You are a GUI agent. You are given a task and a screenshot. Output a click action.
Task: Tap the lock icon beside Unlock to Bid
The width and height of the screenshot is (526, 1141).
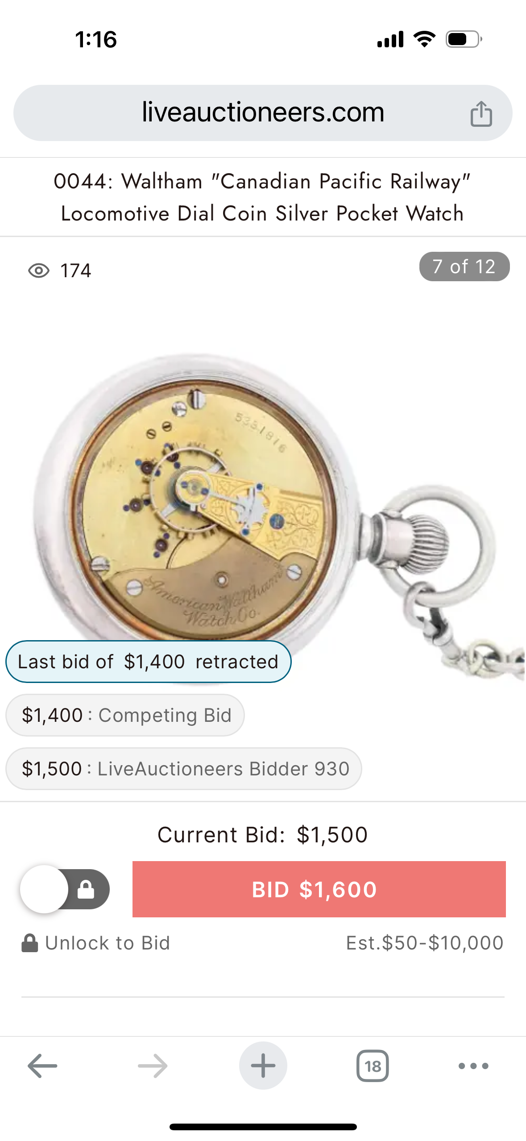click(x=30, y=943)
